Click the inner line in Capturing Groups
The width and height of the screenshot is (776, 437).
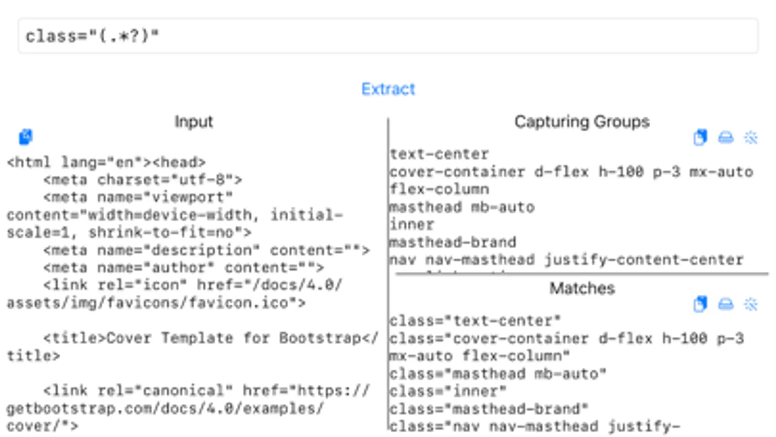(412, 224)
